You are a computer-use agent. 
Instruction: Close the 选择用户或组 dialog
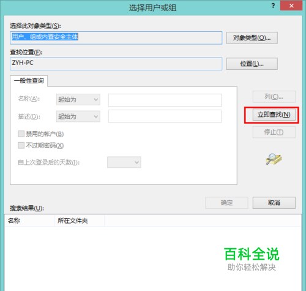[x=291, y=6]
